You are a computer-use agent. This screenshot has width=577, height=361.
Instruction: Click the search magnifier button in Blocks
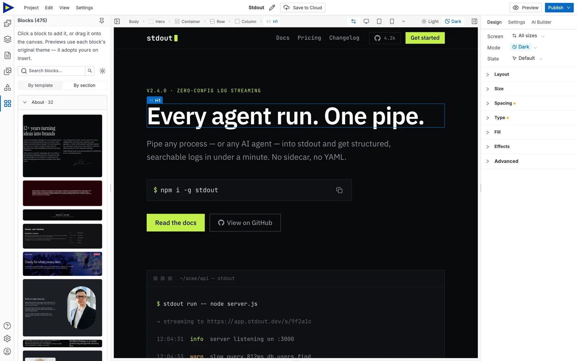click(90, 71)
